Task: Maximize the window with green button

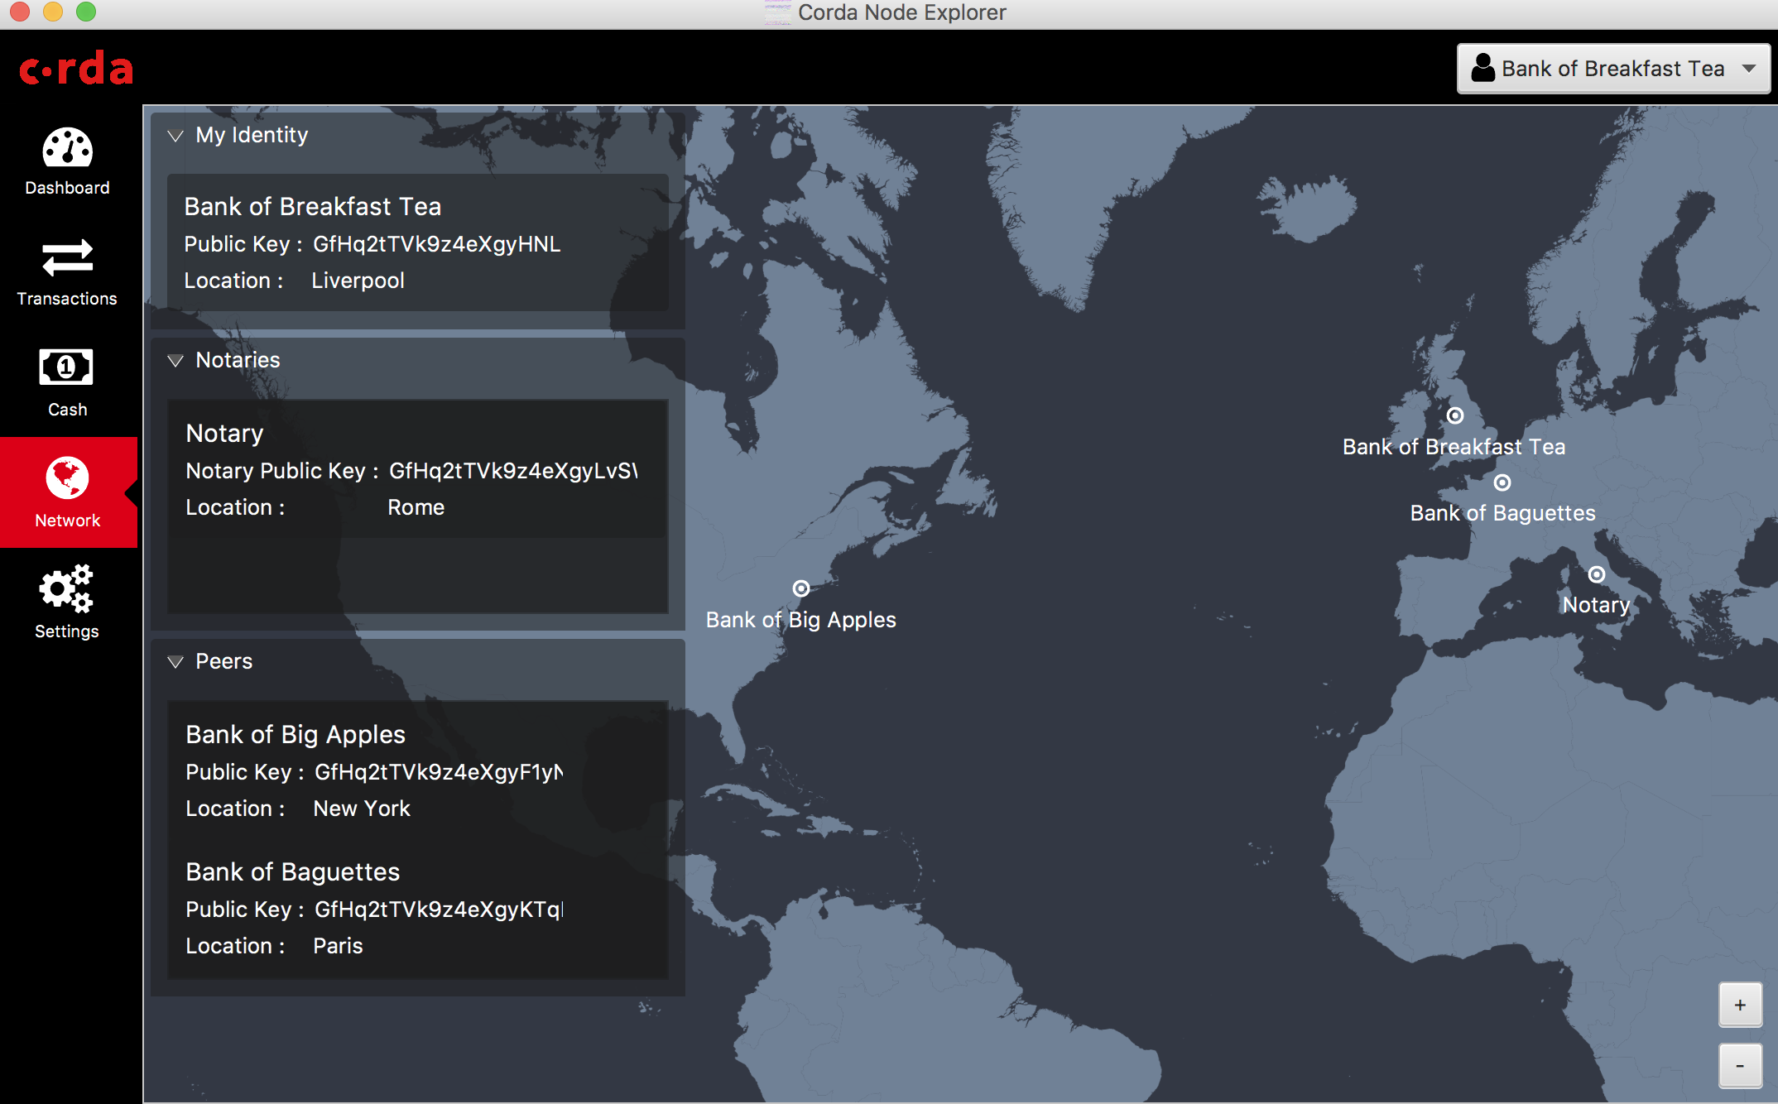Action: (x=86, y=12)
